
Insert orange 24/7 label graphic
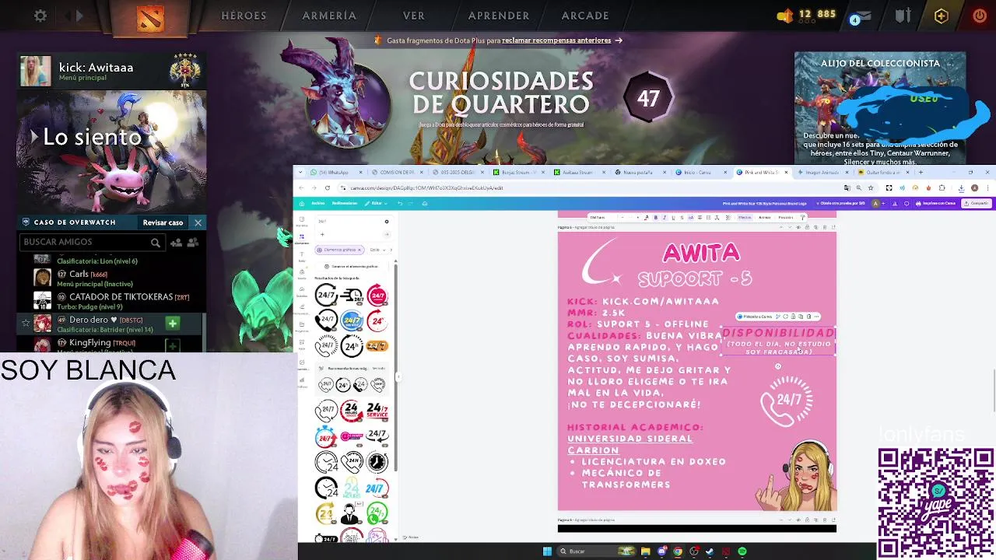tap(377, 346)
